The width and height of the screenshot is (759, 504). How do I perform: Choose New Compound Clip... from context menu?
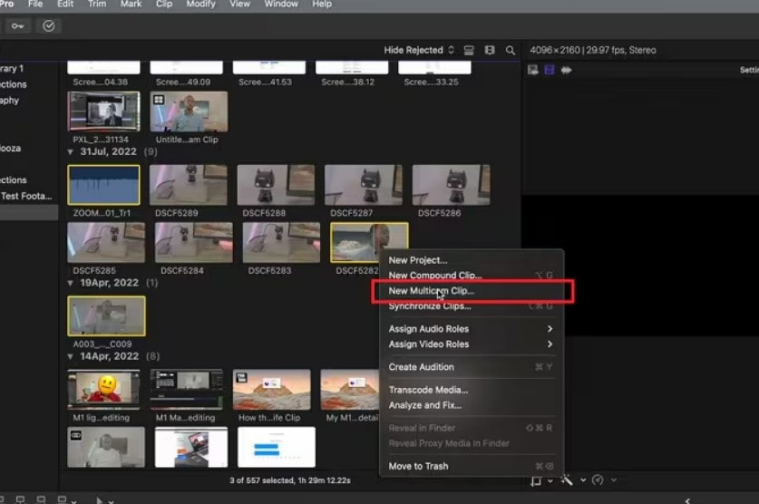pos(472,276)
